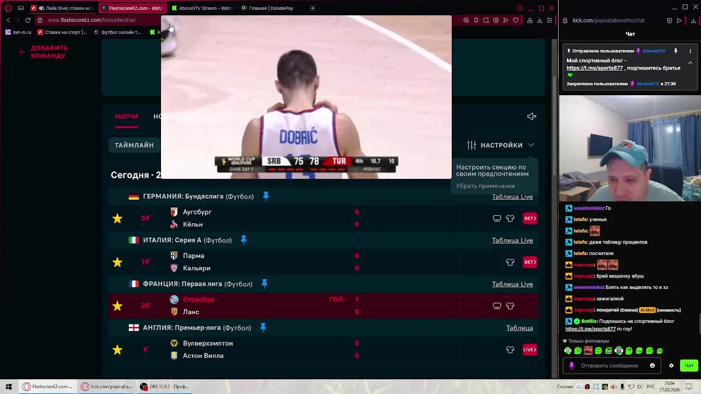Click the tab search magnifier icon
The image size is (701, 394).
(520, 8)
